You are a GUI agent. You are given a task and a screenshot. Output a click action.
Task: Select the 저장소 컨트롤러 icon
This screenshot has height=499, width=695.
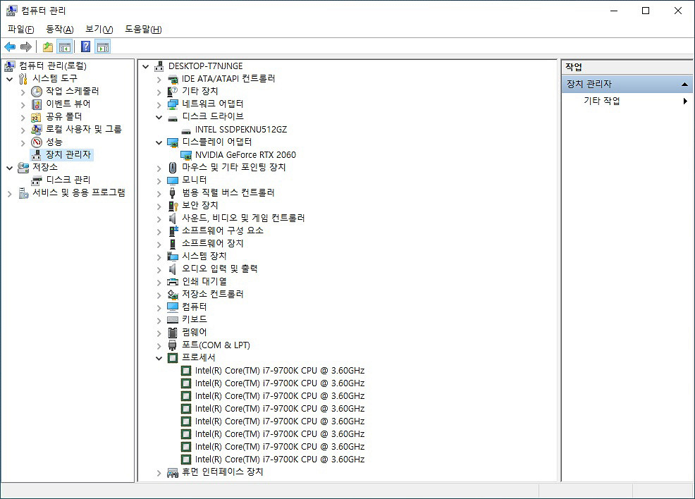tap(173, 295)
